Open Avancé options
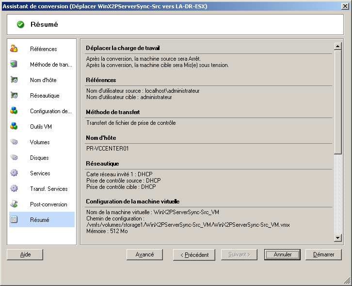Viewport: 352px width, 286px height. 144,254
